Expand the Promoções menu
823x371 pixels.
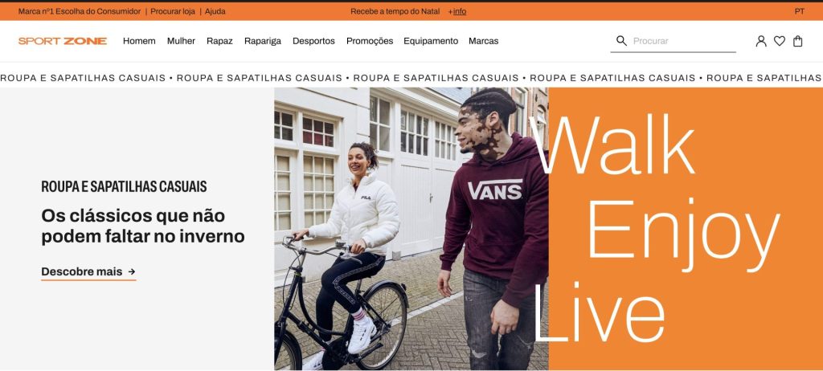(x=370, y=41)
